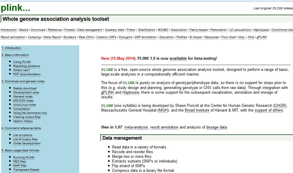This screenshot has height=173, width=293.
Task: Follow the 'available' PLINK 1.9 link
Action: (x=178, y=58)
